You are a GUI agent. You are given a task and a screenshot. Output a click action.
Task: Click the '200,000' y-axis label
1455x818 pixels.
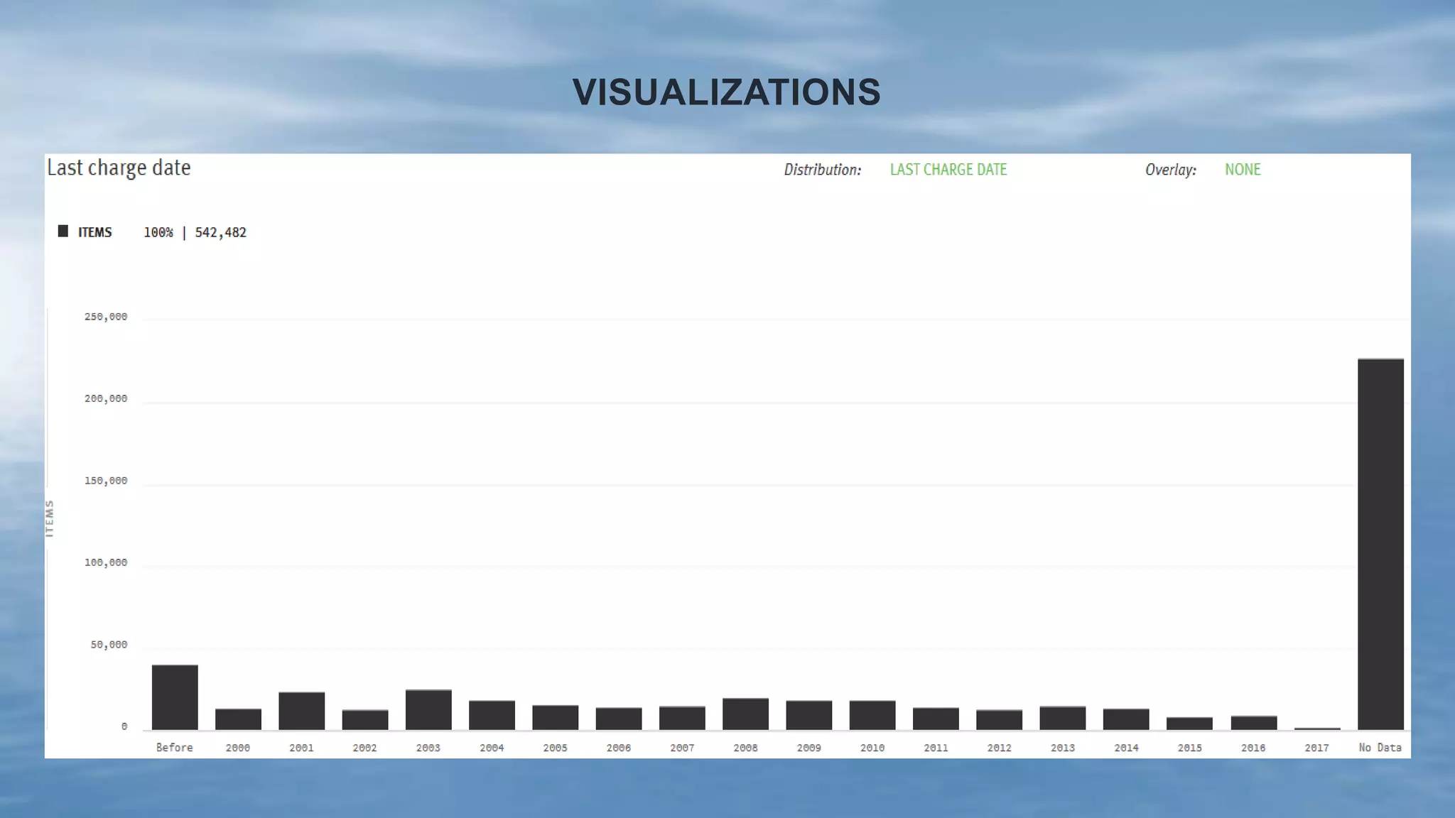point(106,398)
